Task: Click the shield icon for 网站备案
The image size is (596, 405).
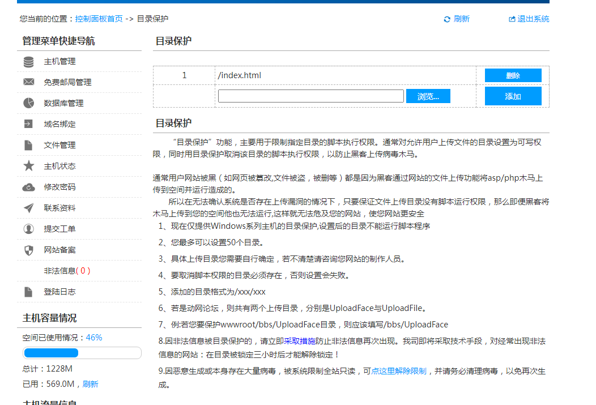Action: tap(28, 250)
